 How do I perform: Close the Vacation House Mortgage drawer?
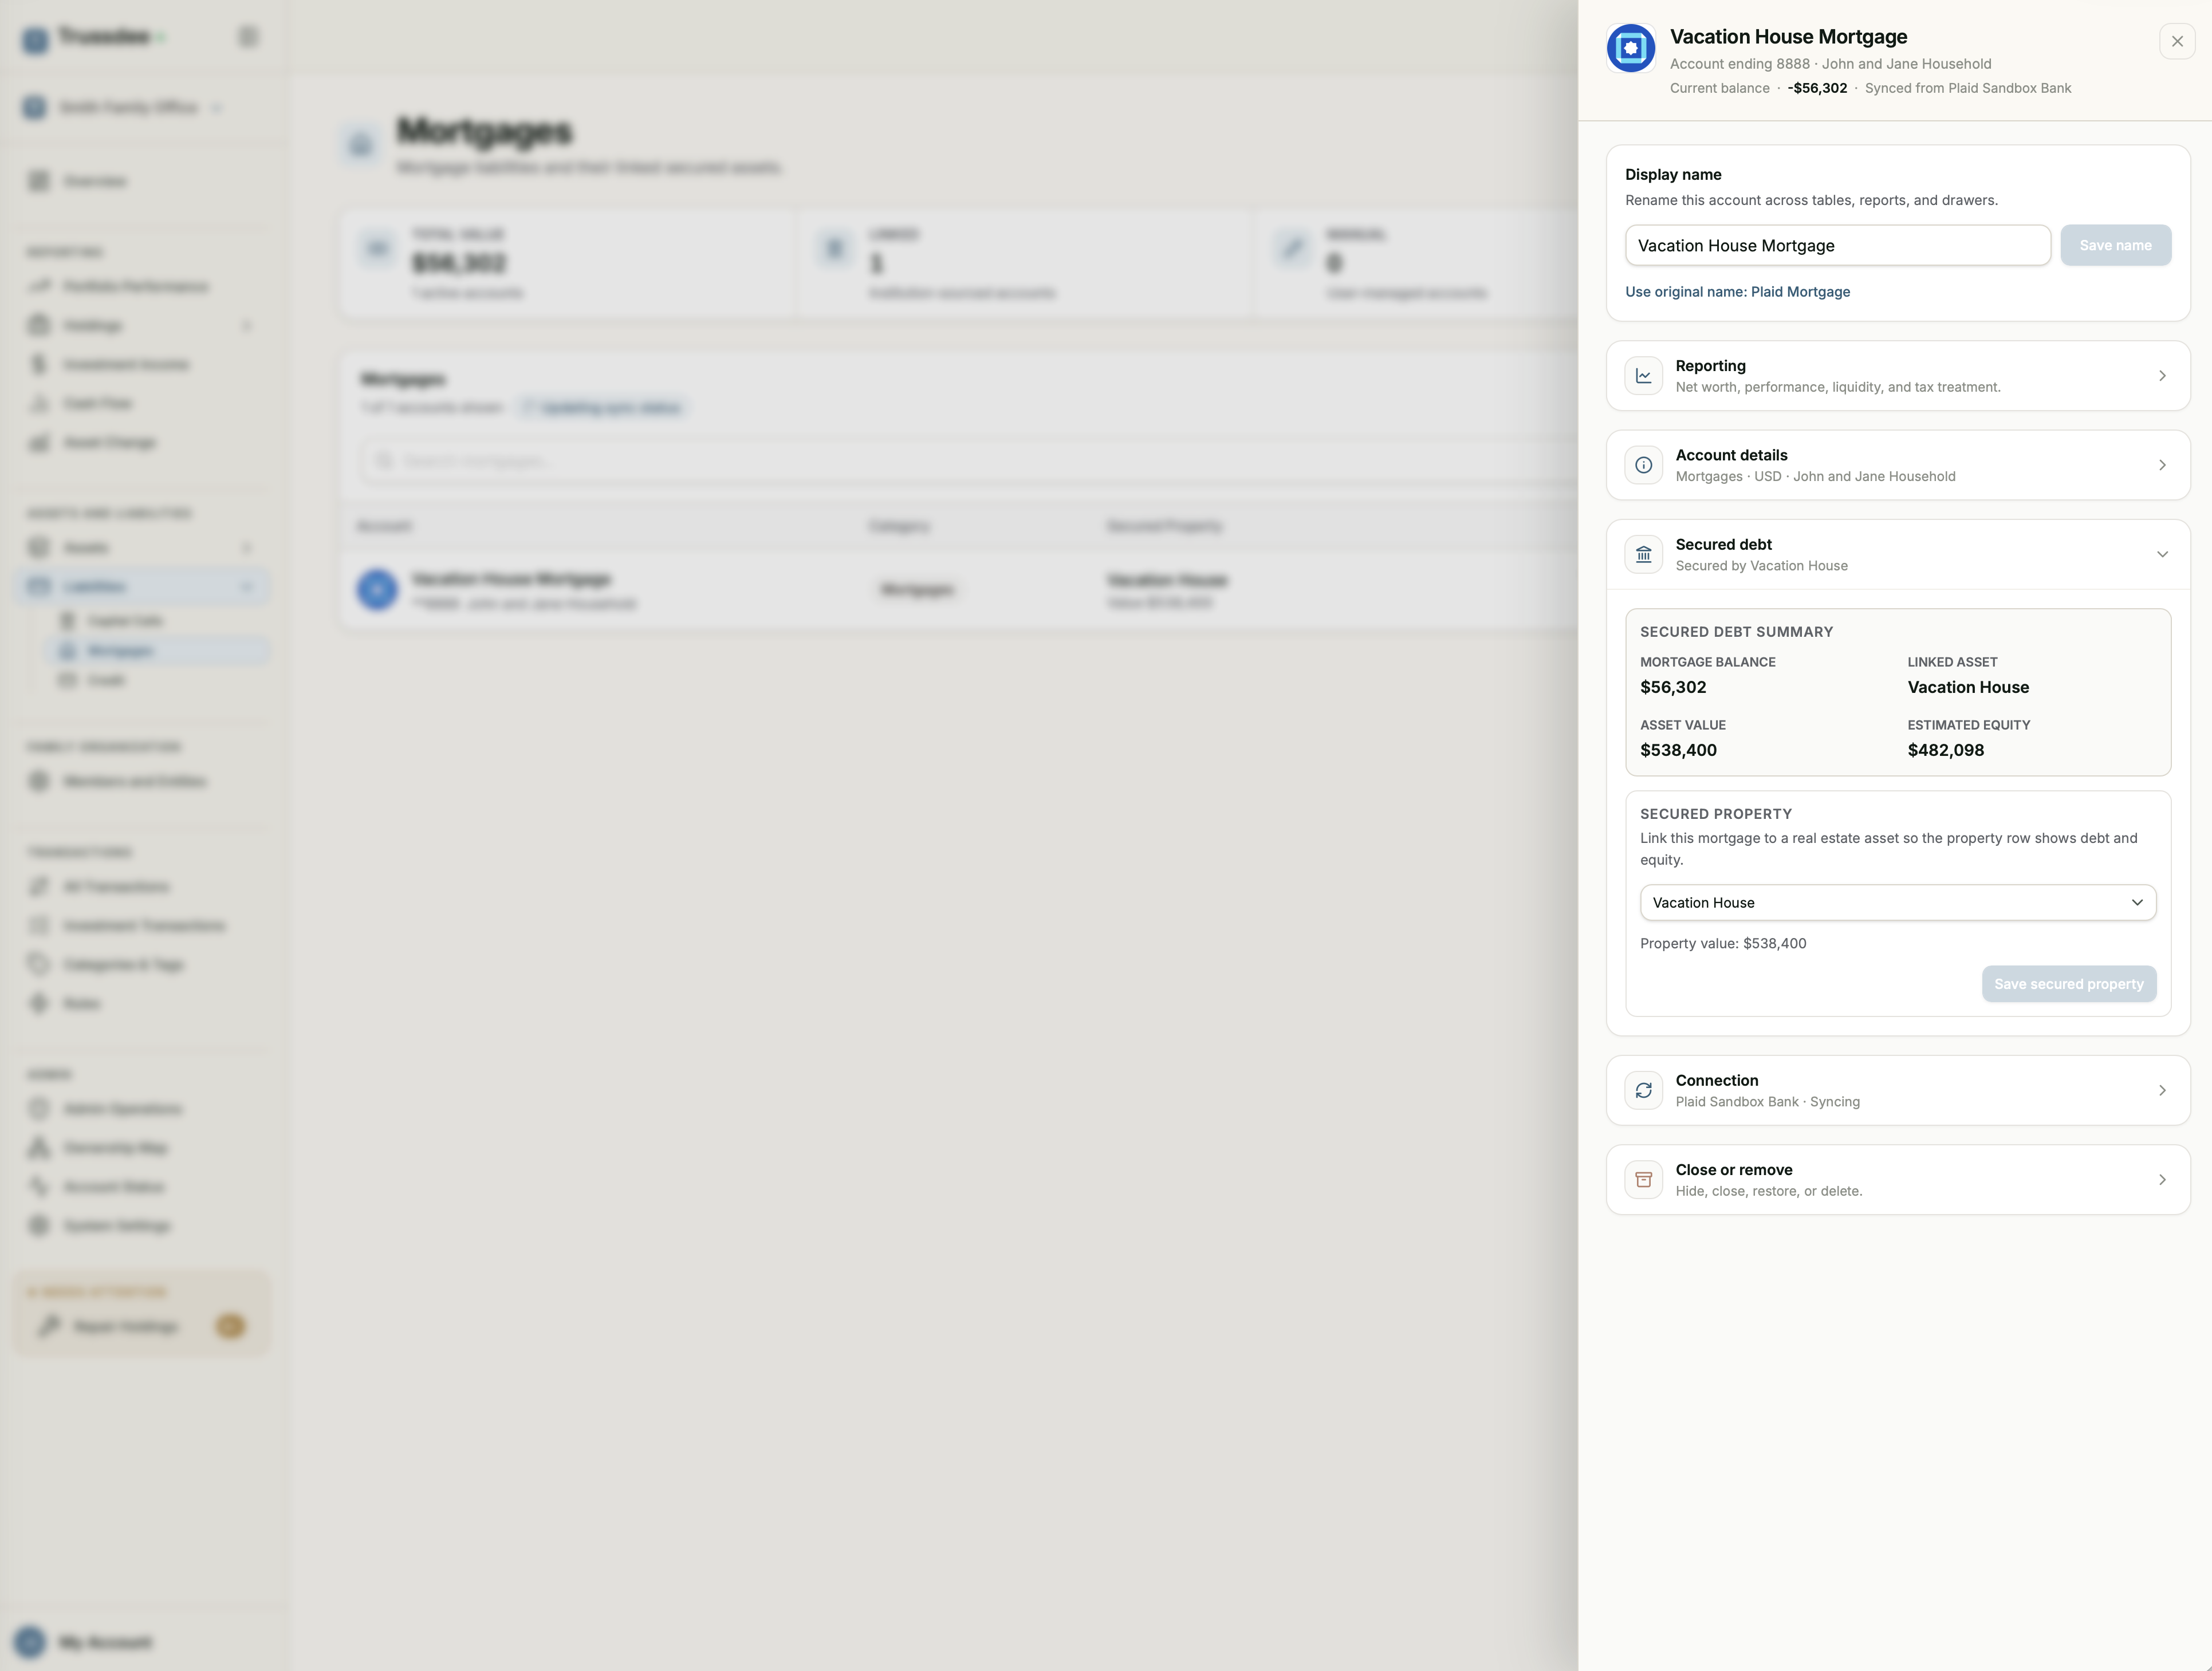(2177, 41)
